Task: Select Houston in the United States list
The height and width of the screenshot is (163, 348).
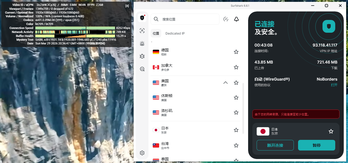Action: [167, 98]
